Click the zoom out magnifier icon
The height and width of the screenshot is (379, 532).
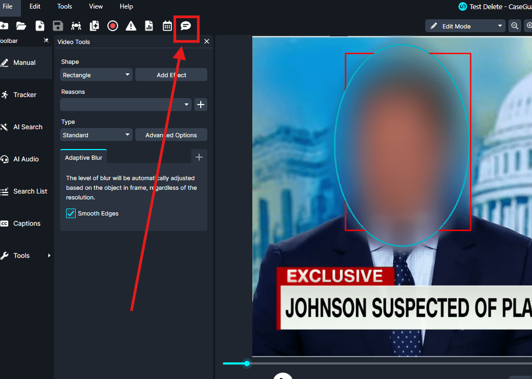[x=515, y=26]
